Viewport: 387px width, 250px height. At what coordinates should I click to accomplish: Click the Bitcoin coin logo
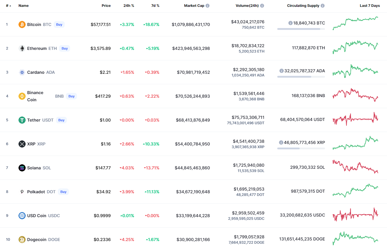22,24
